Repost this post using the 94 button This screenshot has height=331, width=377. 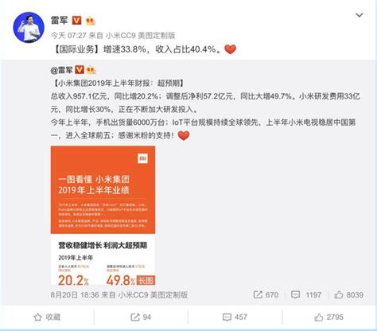(x=141, y=317)
